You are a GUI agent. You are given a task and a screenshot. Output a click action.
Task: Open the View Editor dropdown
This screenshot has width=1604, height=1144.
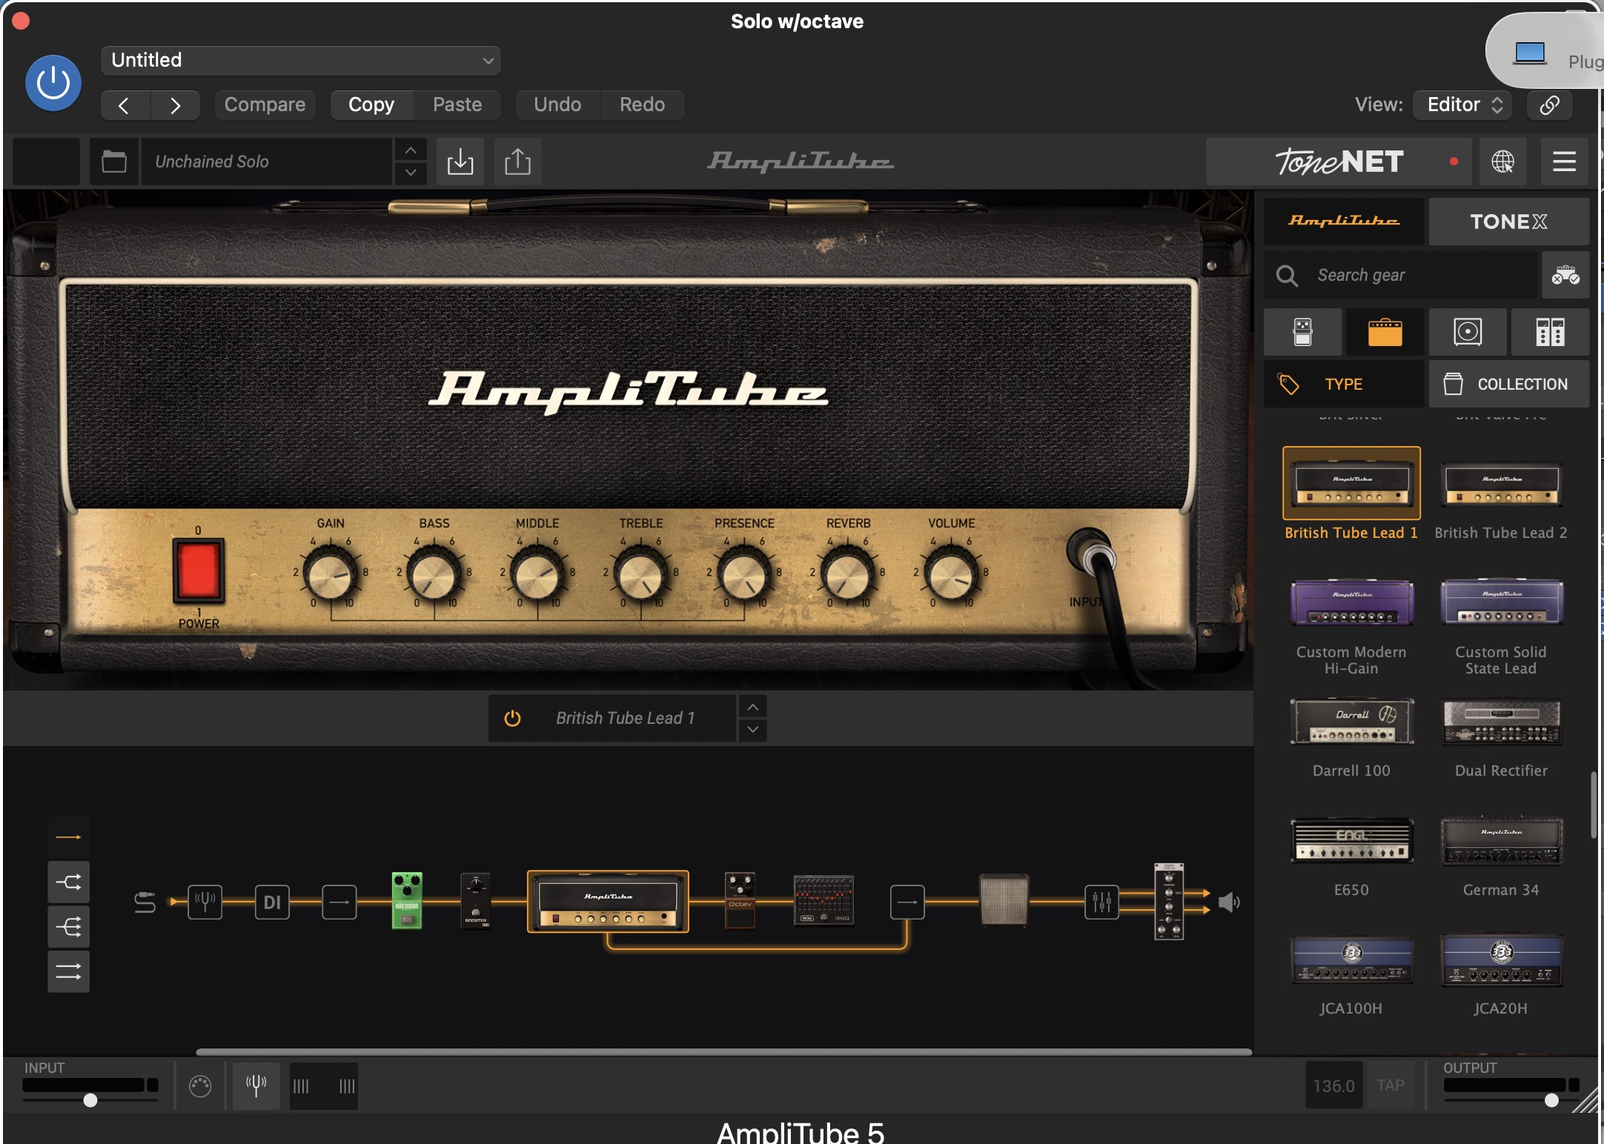(1462, 104)
